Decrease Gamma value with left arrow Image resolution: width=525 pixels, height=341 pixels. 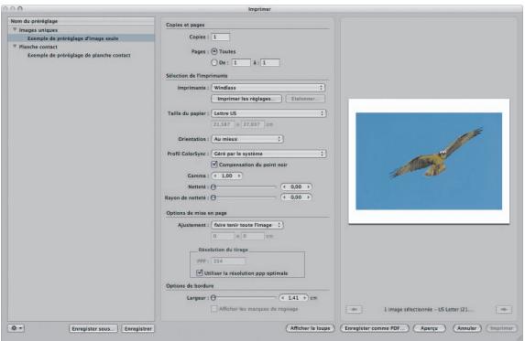pyautogui.click(x=215, y=176)
